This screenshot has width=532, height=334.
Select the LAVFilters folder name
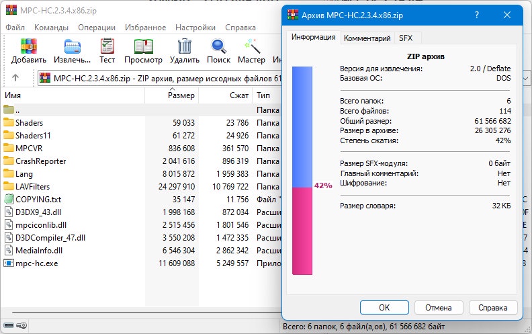pos(32,186)
